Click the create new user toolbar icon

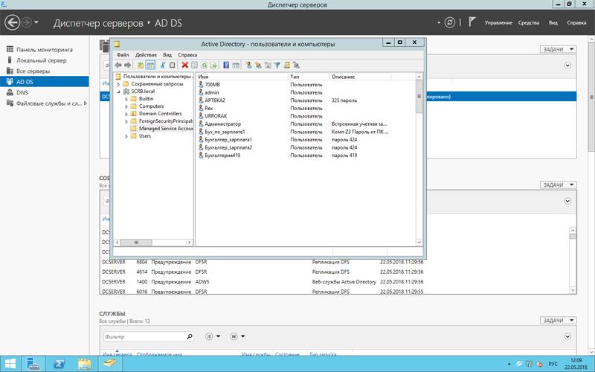point(249,65)
